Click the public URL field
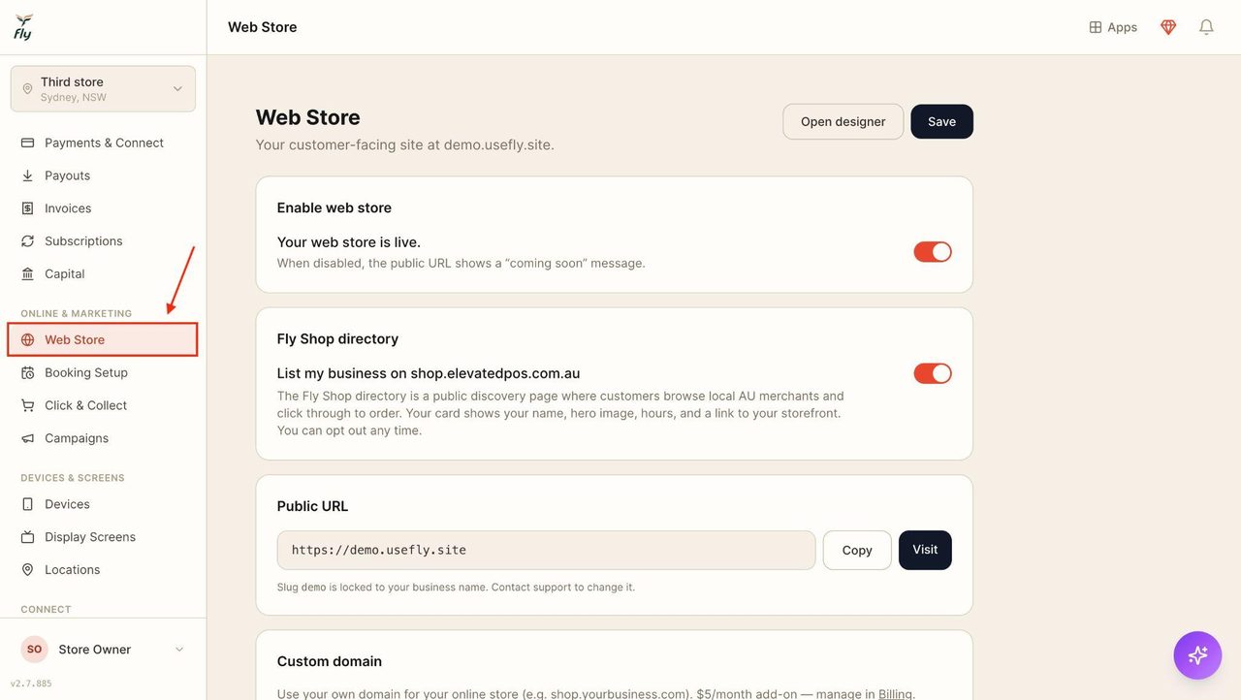This screenshot has width=1241, height=700. [546, 551]
